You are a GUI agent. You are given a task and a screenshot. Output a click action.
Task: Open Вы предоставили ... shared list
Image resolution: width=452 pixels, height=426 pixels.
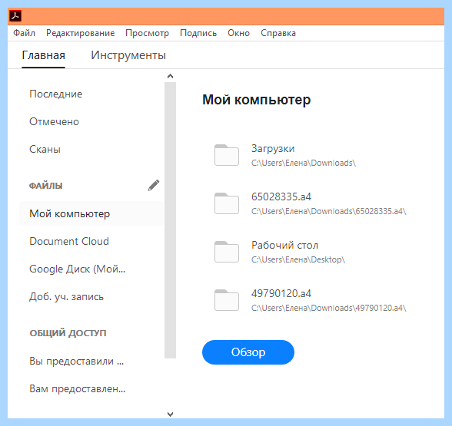pyautogui.click(x=76, y=362)
